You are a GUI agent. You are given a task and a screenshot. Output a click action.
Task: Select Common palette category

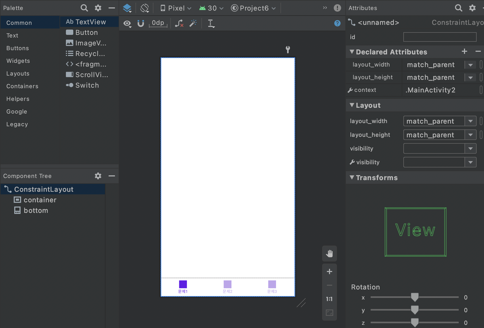point(30,23)
